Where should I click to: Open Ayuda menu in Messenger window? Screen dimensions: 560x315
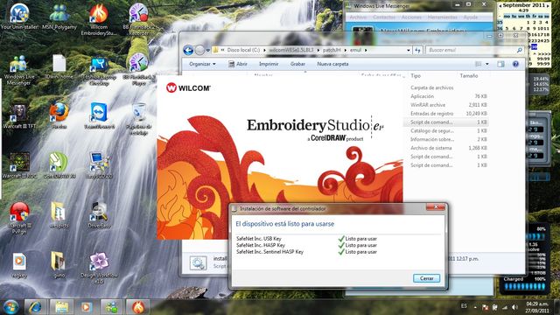pos(471,17)
